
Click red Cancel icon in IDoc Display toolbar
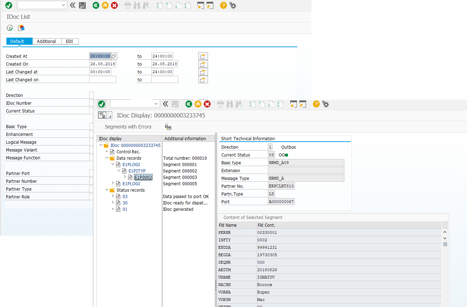coord(207,104)
